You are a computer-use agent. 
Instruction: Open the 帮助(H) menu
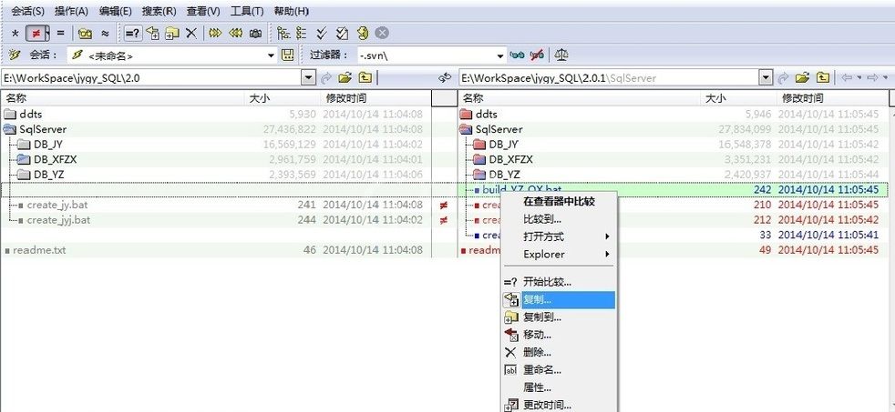(x=291, y=11)
